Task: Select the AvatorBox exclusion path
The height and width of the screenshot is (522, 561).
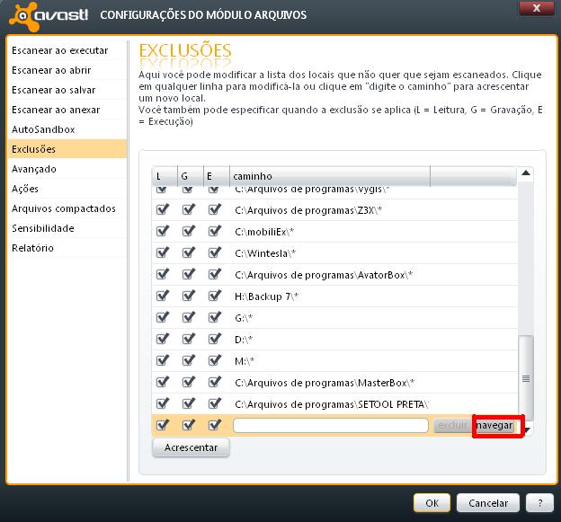Action: click(324, 275)
